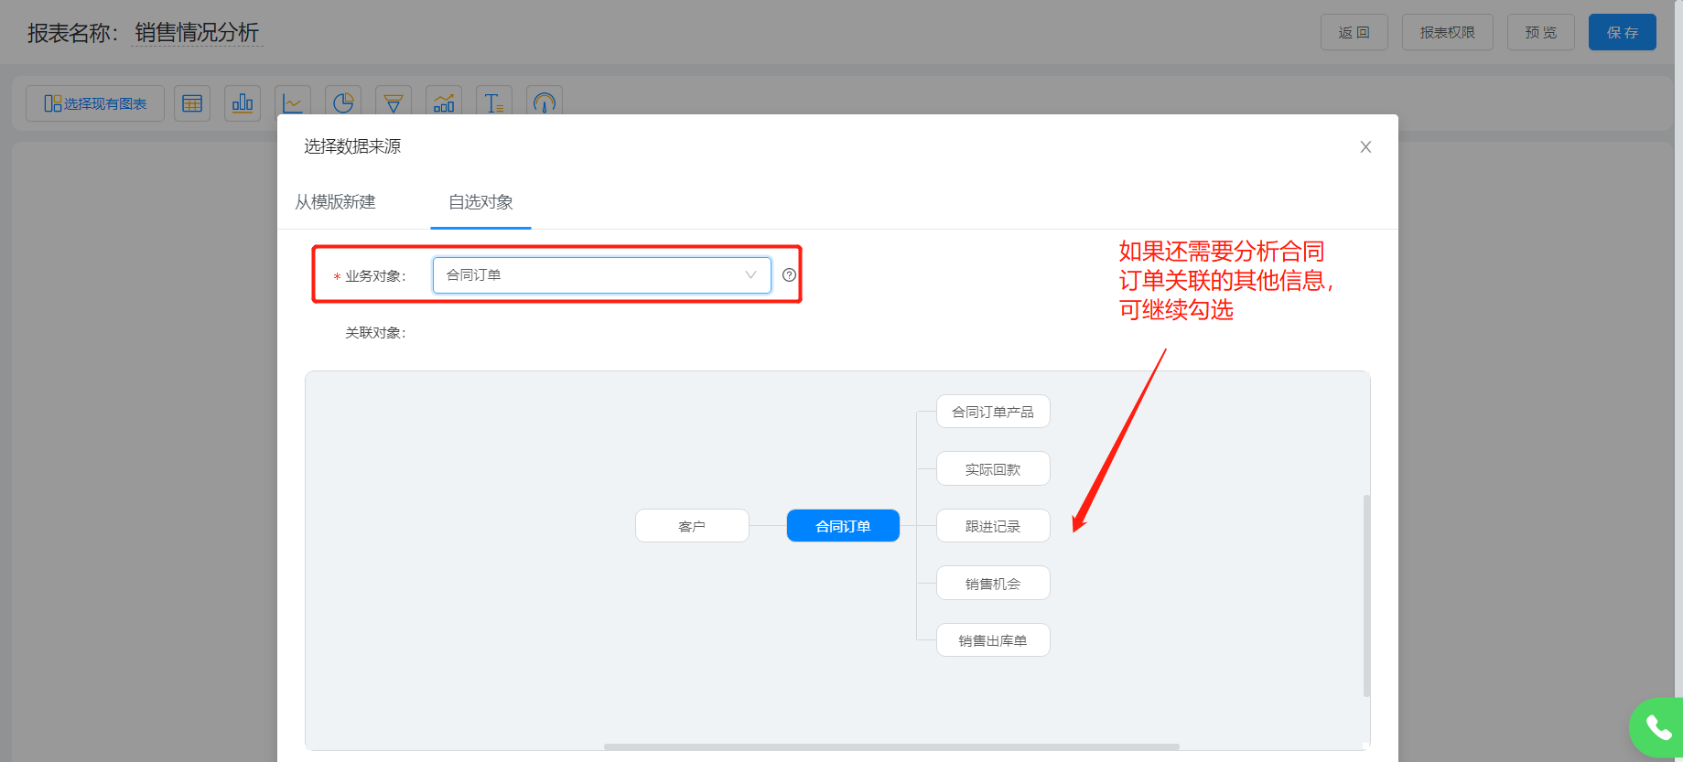Select the 销售机会 node

click(x=993, y=584)
